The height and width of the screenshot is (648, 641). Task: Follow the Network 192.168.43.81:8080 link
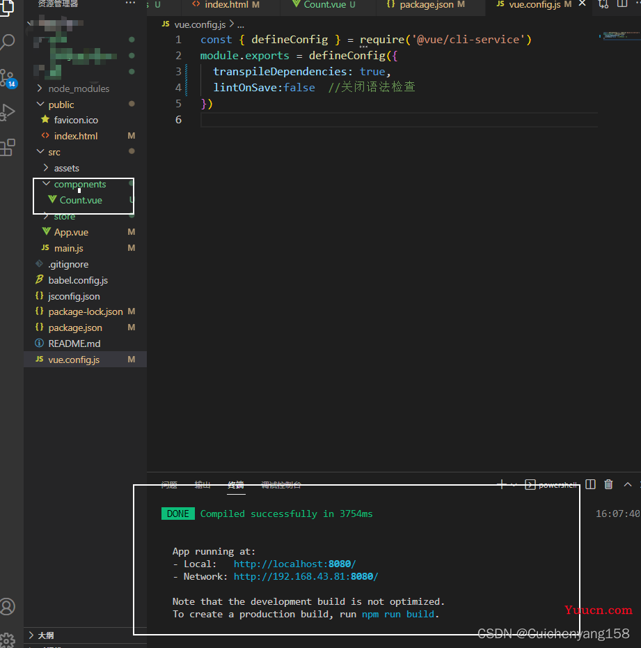tap(306, 576)
